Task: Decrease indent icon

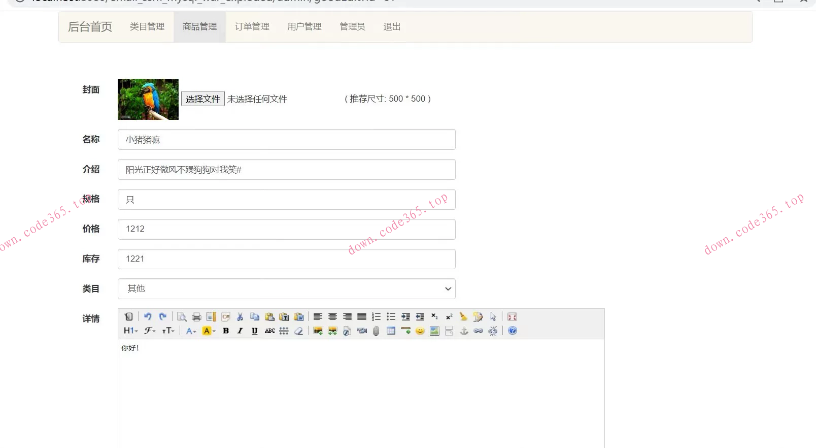Action: (x=420, y=316)
